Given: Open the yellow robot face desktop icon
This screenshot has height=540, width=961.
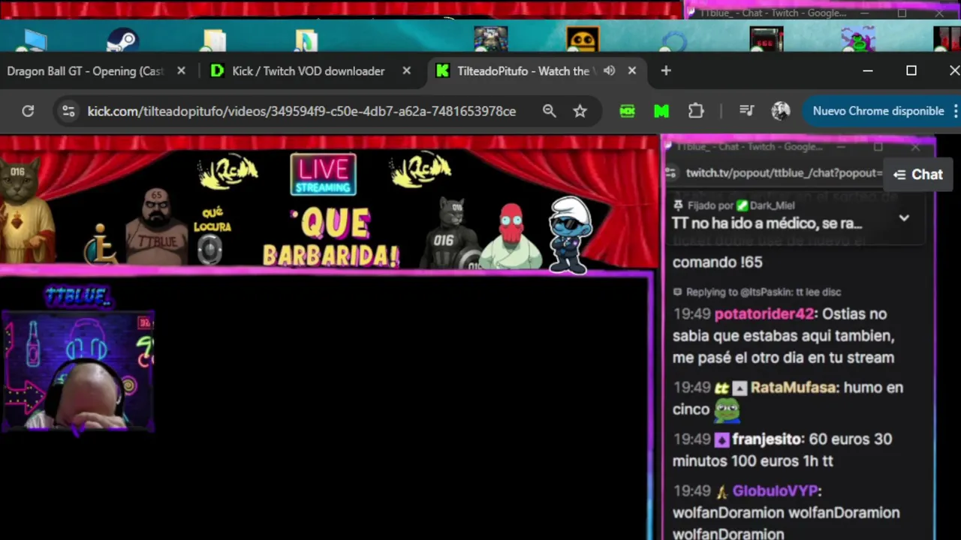Looking at the screenshot, I should click(583, 40).
